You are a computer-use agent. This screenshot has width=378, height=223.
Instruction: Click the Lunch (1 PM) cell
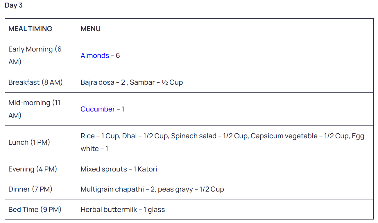point(41,142)
